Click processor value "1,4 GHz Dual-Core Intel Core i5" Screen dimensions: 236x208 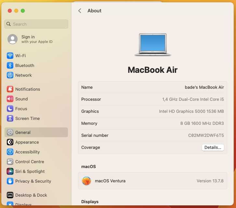193,99
